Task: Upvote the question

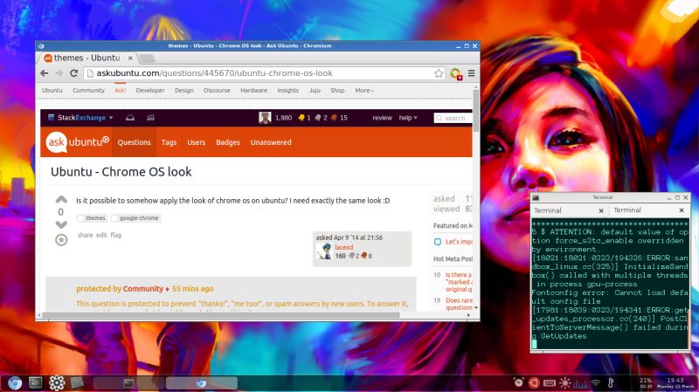Action: tap(61, 199)
